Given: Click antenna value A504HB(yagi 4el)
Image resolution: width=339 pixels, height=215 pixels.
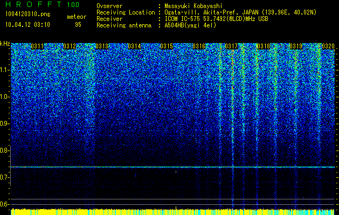Looking at the screenshot, I should pos(190,25).
